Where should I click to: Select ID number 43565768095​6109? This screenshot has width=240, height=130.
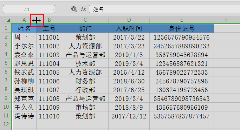tap(182, 107)
